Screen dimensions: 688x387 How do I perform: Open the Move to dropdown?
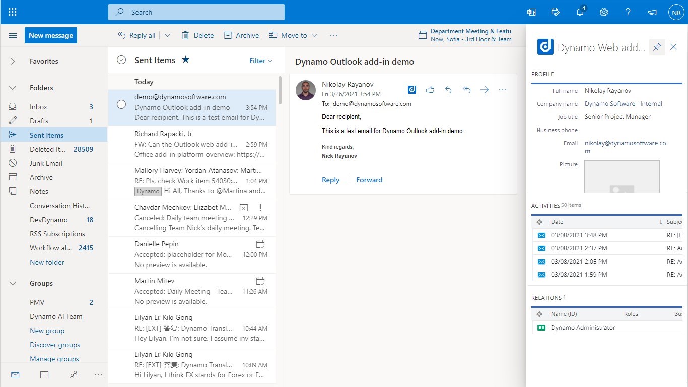coord(293,35)
